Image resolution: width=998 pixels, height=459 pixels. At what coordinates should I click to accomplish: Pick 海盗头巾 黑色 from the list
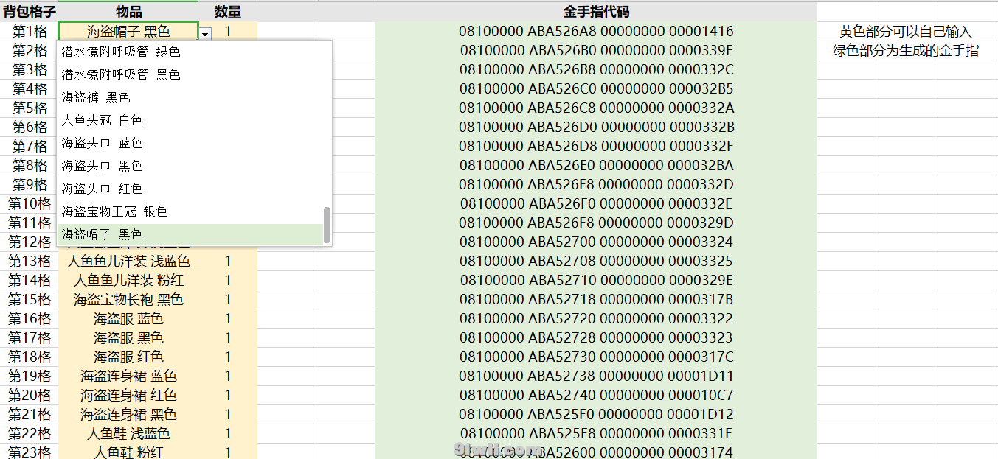(x=190, y=166)
